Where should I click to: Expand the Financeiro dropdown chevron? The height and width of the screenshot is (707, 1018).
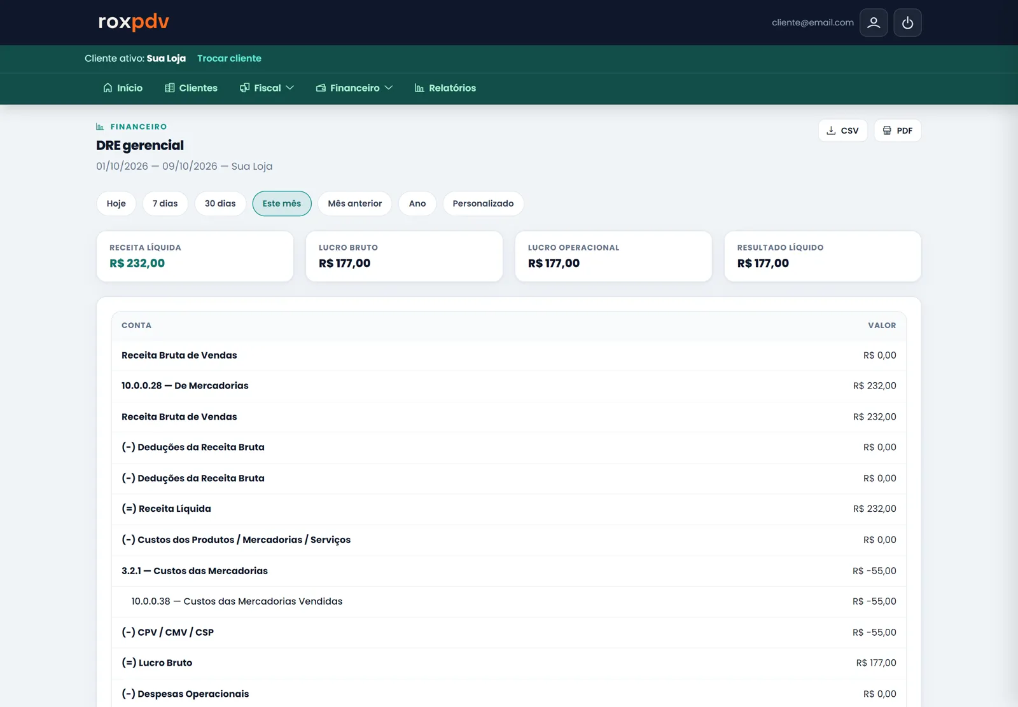click(x=388, y=88)
